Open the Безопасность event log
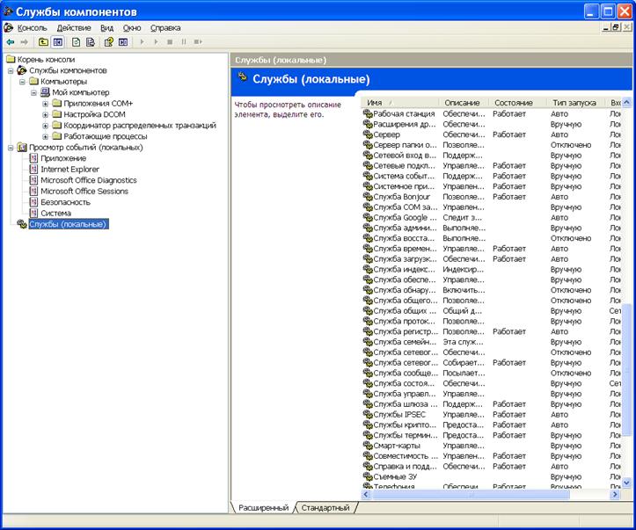636x530 pixels. click(65, 202)
